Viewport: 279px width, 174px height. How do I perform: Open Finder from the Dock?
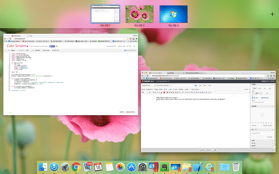click(x=43, y=167)
